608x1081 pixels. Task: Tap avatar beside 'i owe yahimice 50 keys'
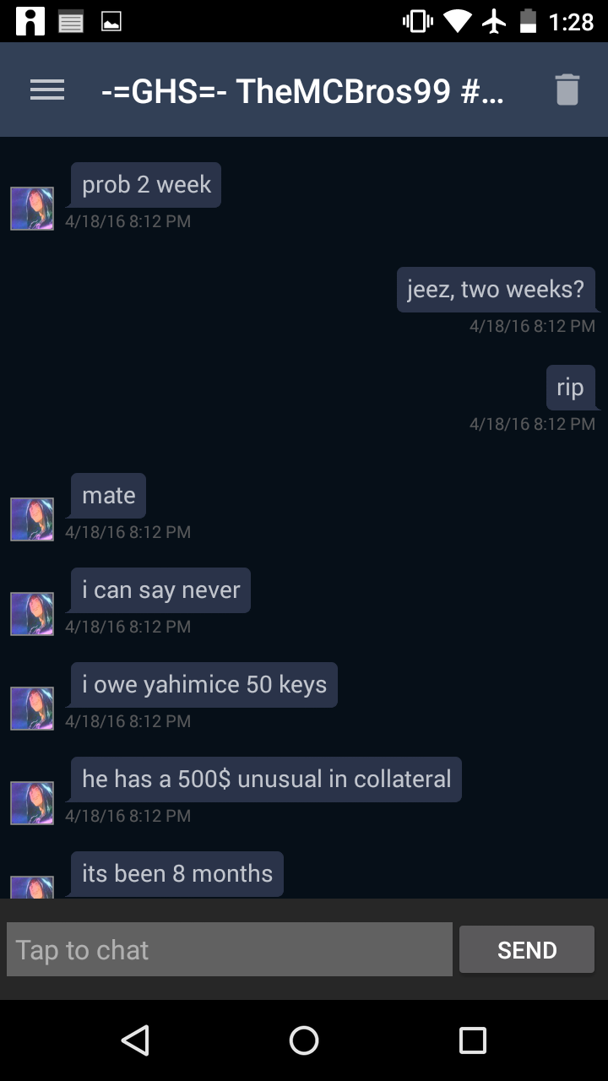pyautogui.click(x=32, y=709)
